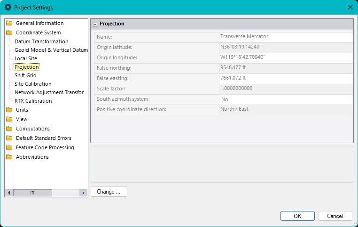Click the Coordinate System folder icon

point(9,33)
